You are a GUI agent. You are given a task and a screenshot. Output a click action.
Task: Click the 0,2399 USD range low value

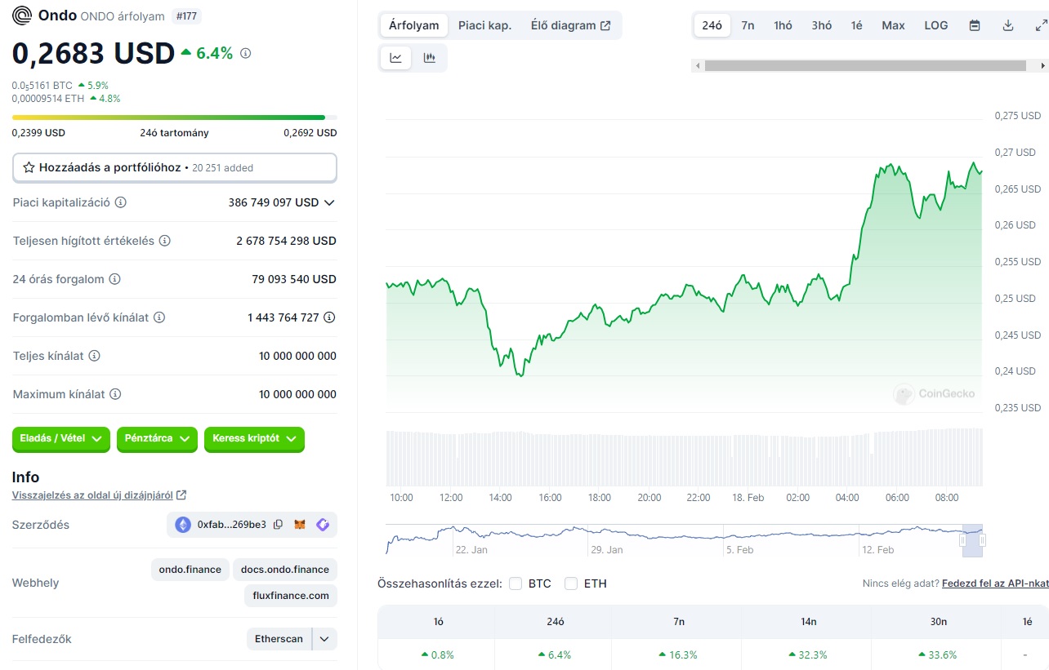tap(38, 133)
